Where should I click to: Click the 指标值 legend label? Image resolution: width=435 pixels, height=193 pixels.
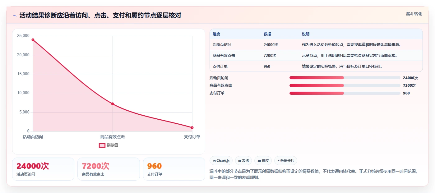tap(112, 145)
